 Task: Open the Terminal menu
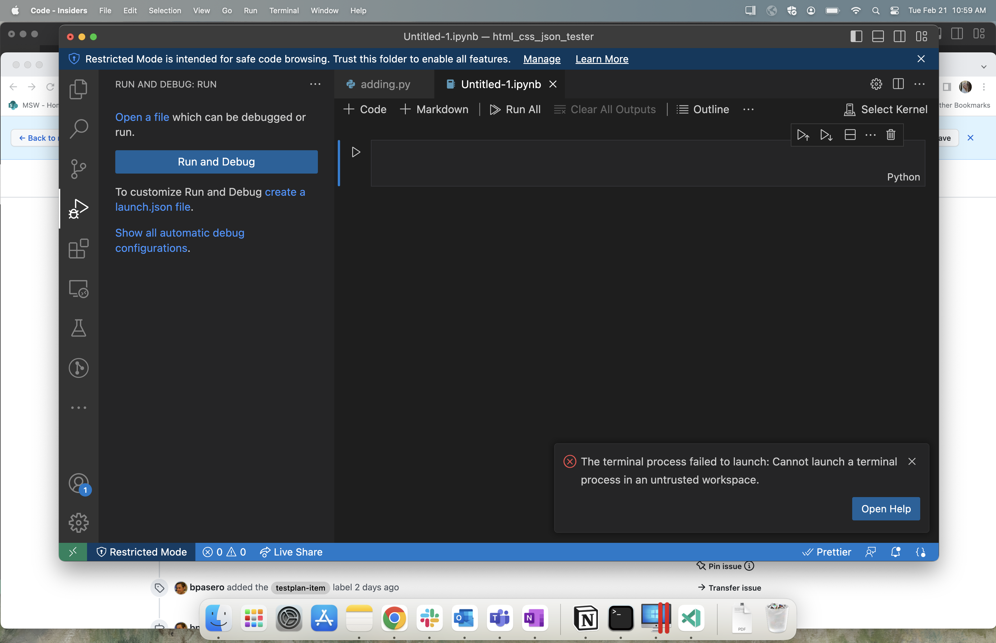[x=284, y=10]
